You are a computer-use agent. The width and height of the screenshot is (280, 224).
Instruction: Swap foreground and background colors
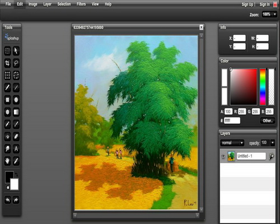coord(16,175)
